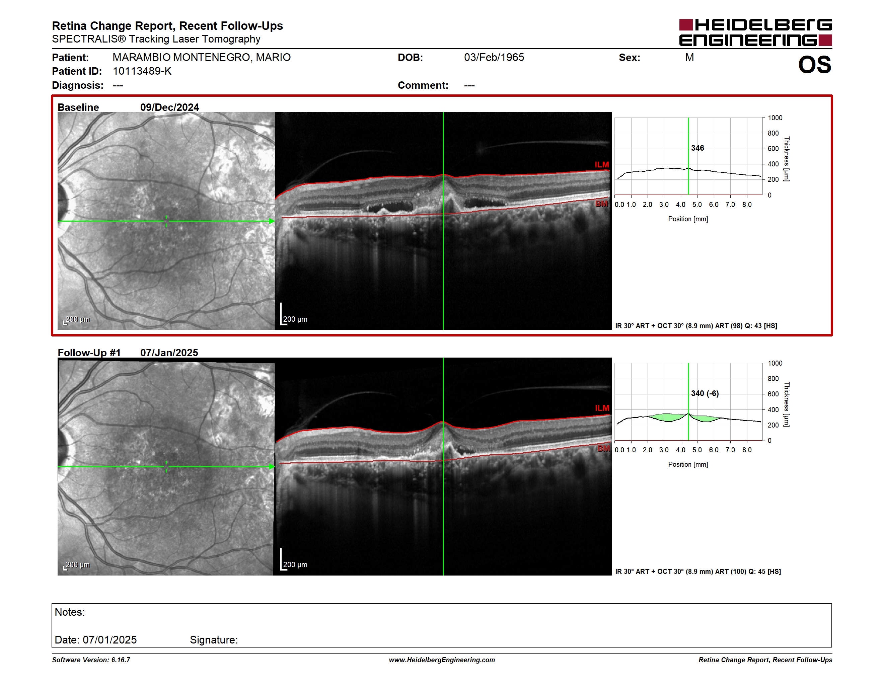Click the baseline thickness value '346'

coord(697,148)
